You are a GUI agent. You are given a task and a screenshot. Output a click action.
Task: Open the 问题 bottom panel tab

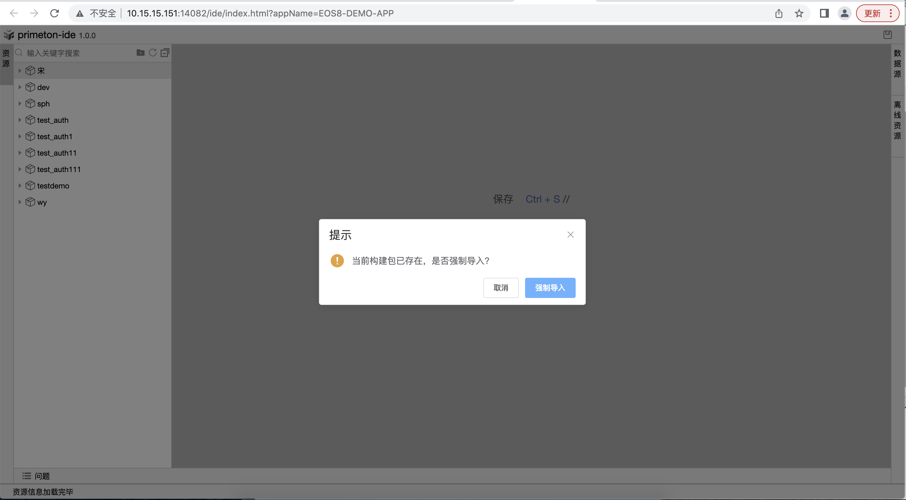point(36,476)
